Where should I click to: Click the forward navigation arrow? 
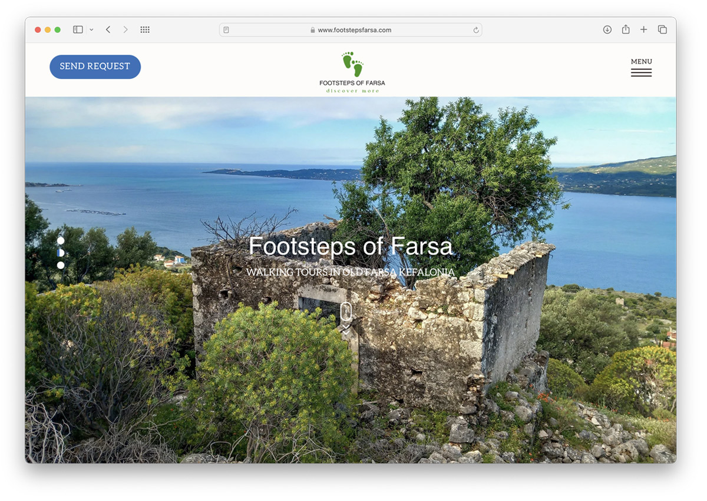point(125,29)
